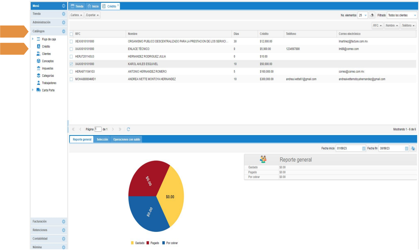Toggle the select-all checkbox in table header

[72, 34]
